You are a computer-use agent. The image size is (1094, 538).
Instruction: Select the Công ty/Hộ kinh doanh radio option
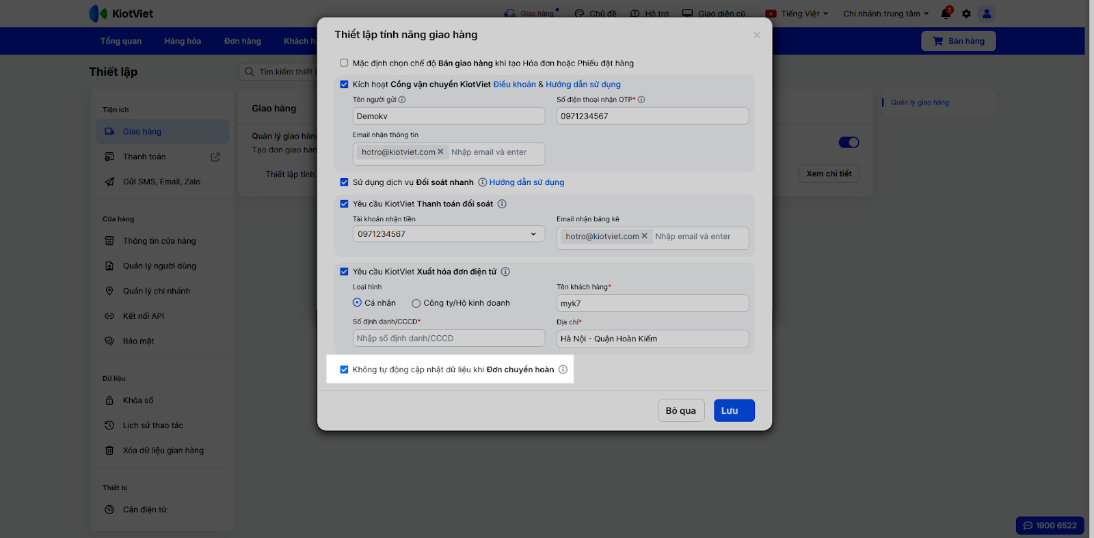(x=416, y=303)
